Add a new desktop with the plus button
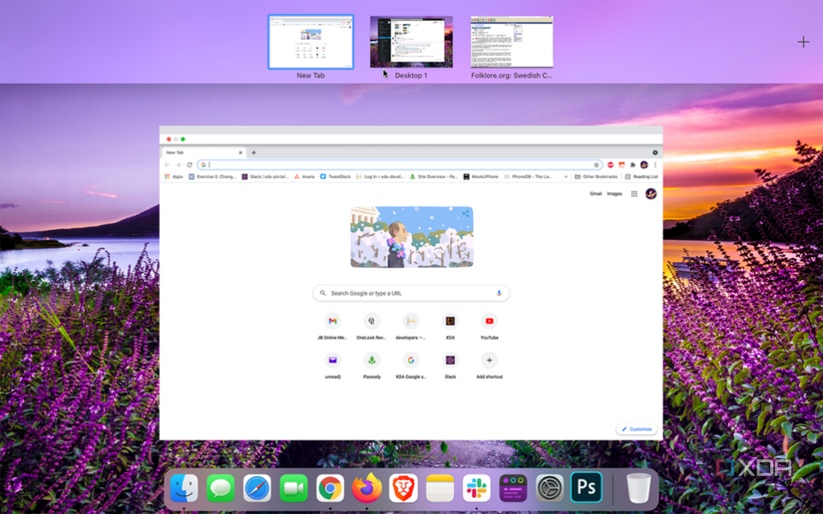 click(x=803, y=42)
